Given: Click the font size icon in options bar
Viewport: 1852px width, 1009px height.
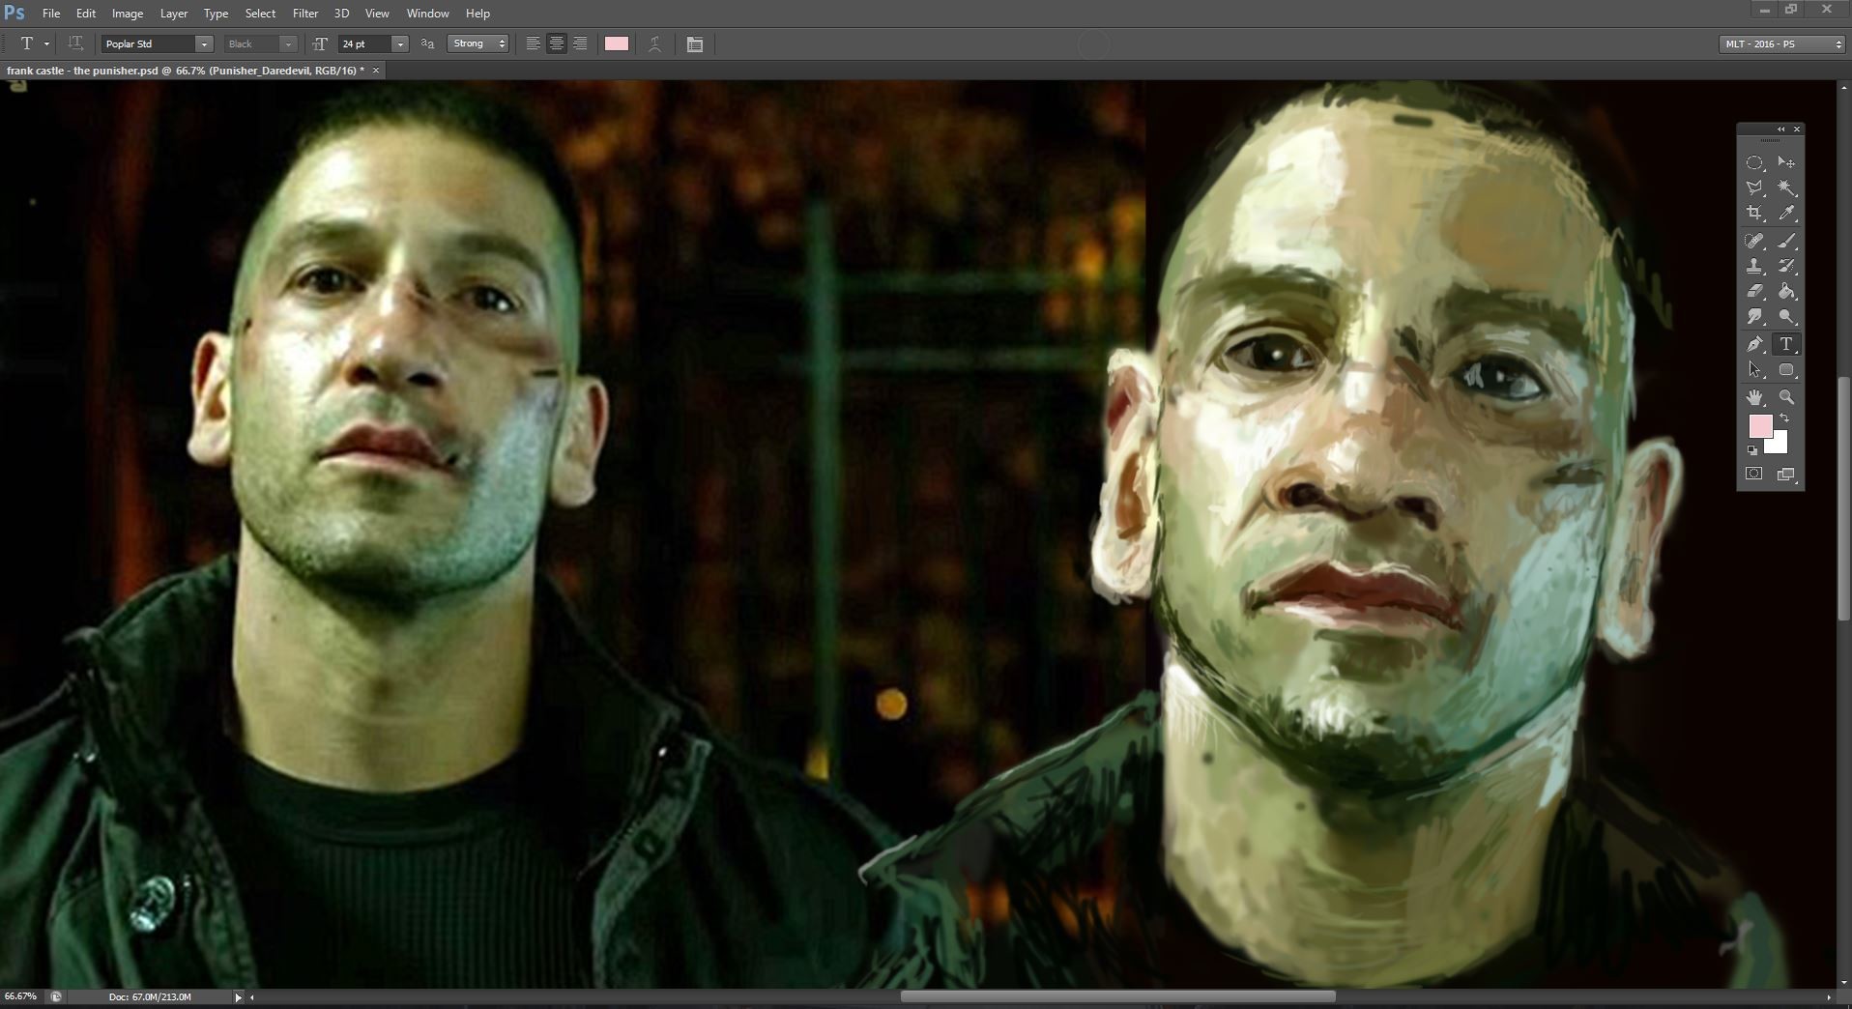Looking at the screenshot, I should [320, 43].
